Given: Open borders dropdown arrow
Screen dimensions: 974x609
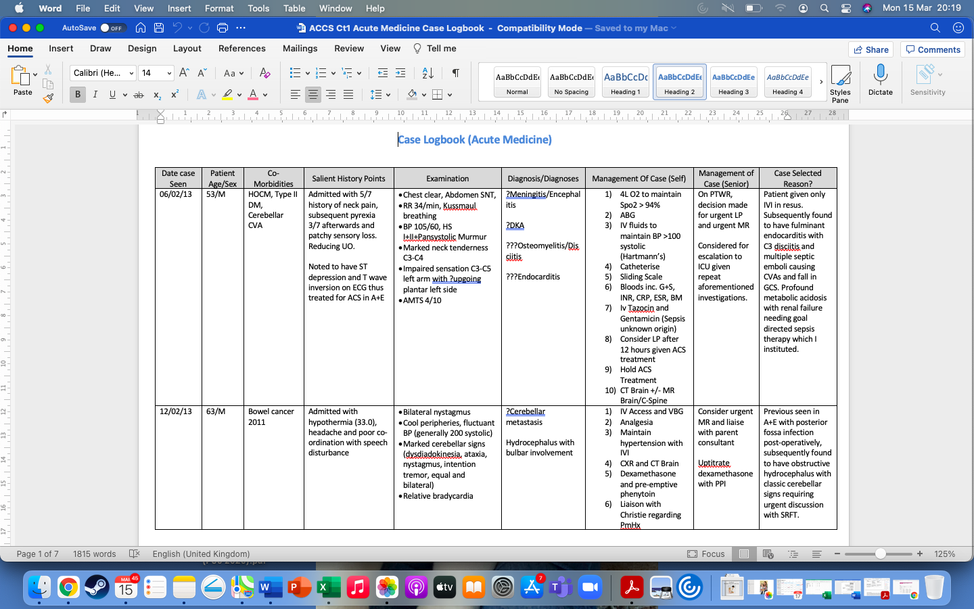Looking at the screenshot, I should click(450, 95).
